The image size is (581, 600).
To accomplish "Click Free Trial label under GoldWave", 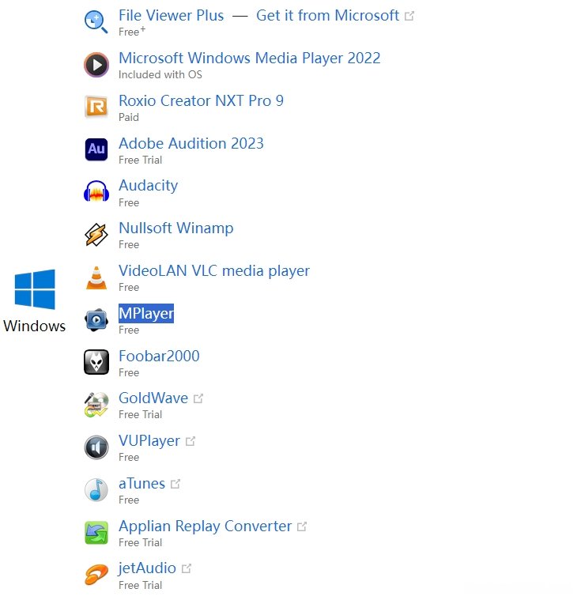I will [x=141, y=415].
